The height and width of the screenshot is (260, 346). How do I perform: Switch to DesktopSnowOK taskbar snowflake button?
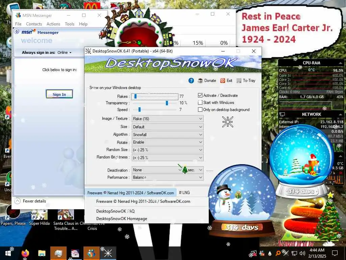click(108, 253)
